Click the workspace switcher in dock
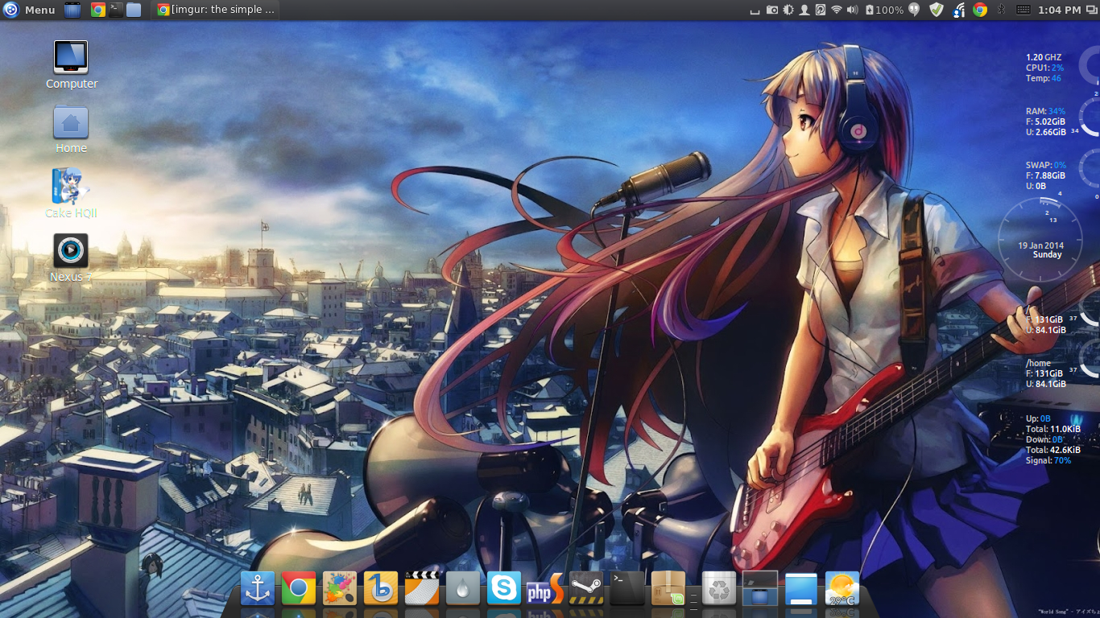This screenshot has height=618, width=1100. point(760,589)
